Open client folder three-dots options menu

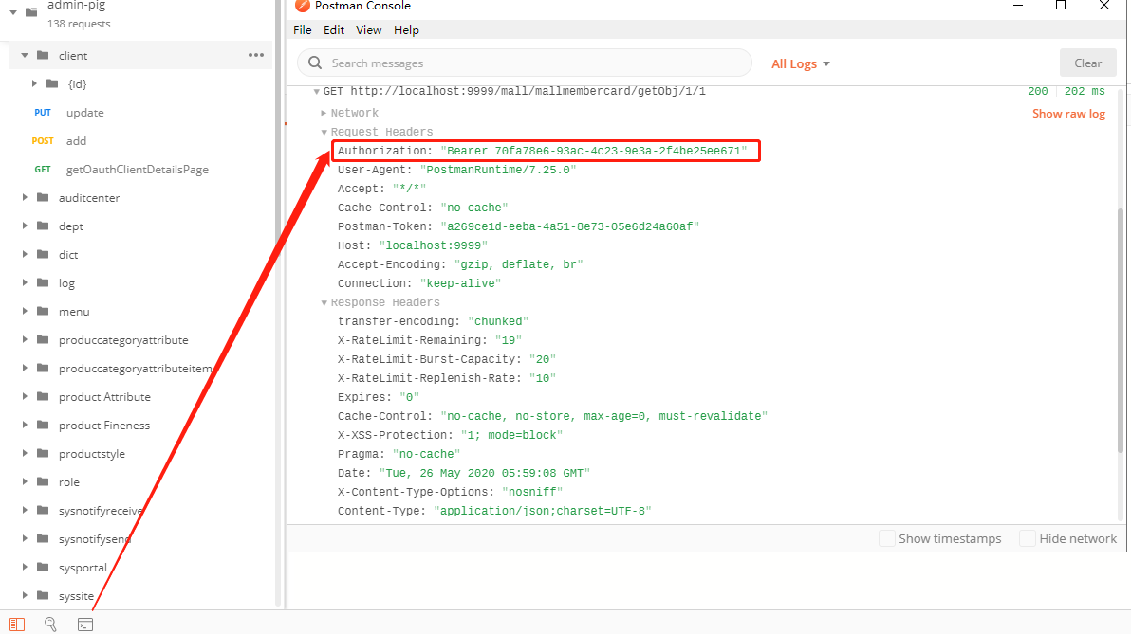pyautogui.click(x=256, y=55)
